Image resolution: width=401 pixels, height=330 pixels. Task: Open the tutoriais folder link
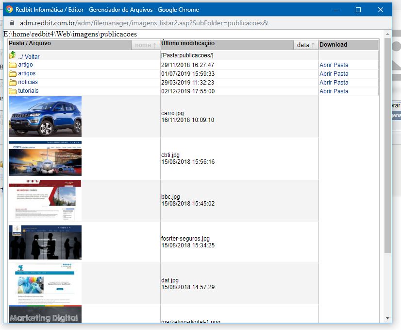coord(28,90)
